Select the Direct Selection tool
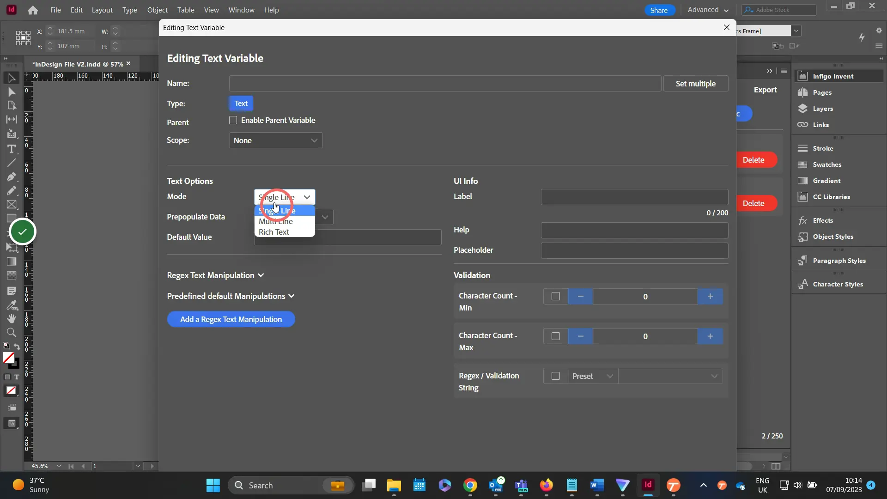This screenshot has width=887, height=499. (x=12, y=92)
